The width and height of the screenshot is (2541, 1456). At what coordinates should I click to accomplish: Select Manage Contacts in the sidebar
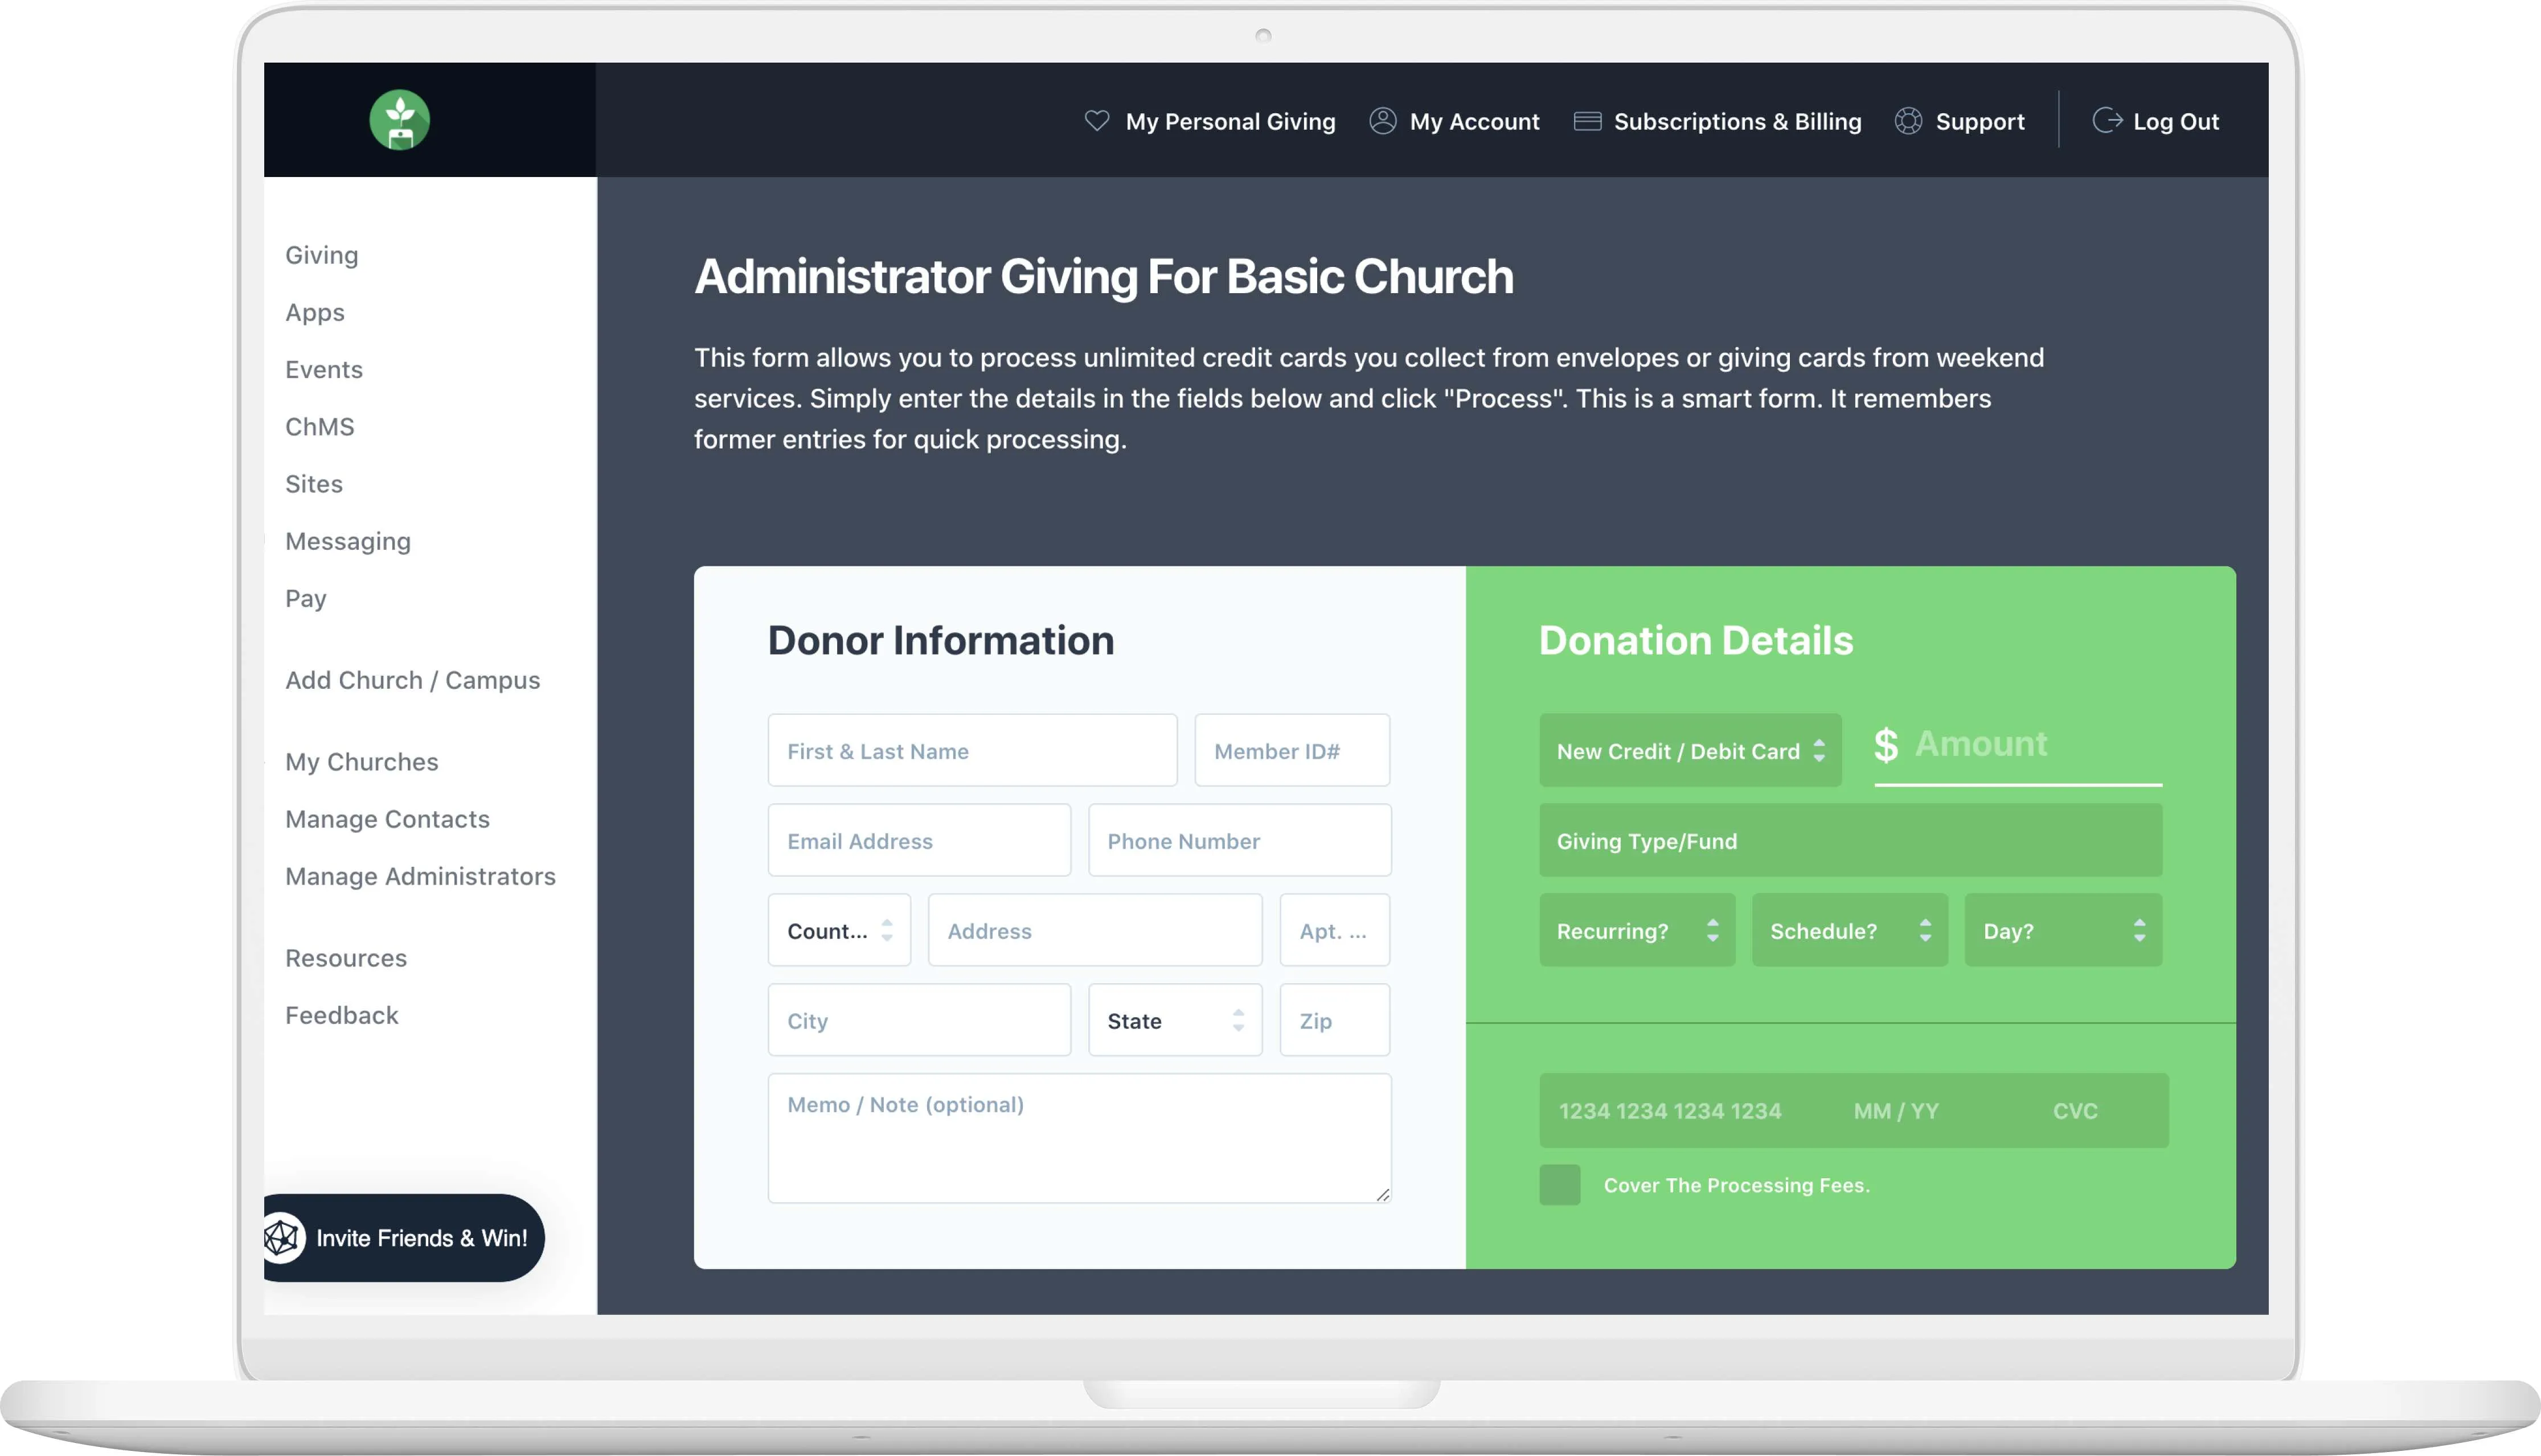coord(387,819)
